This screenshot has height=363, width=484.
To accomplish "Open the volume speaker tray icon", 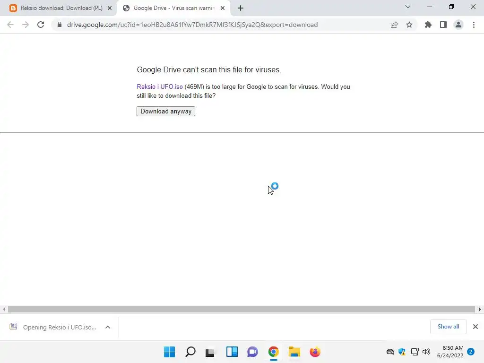I will coord(426,352).
